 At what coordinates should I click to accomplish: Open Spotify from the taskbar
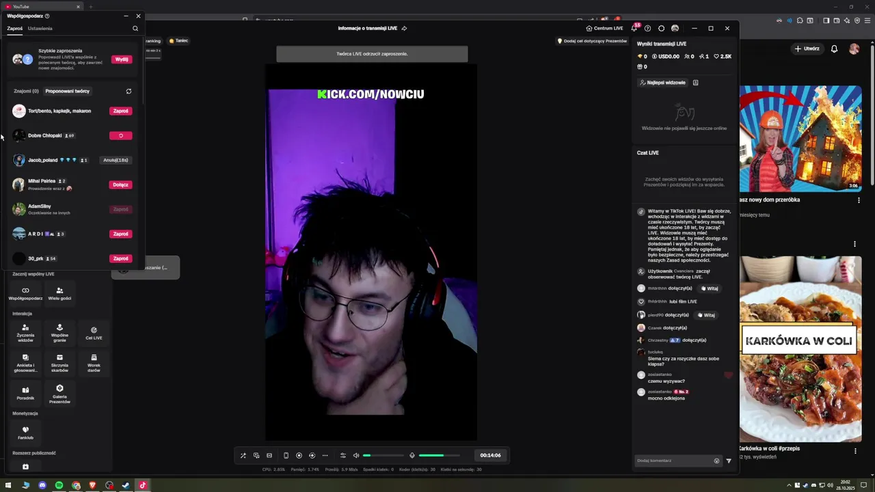(x=59, y=485)
